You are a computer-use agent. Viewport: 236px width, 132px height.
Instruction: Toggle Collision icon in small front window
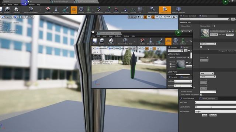coord(183,41)
